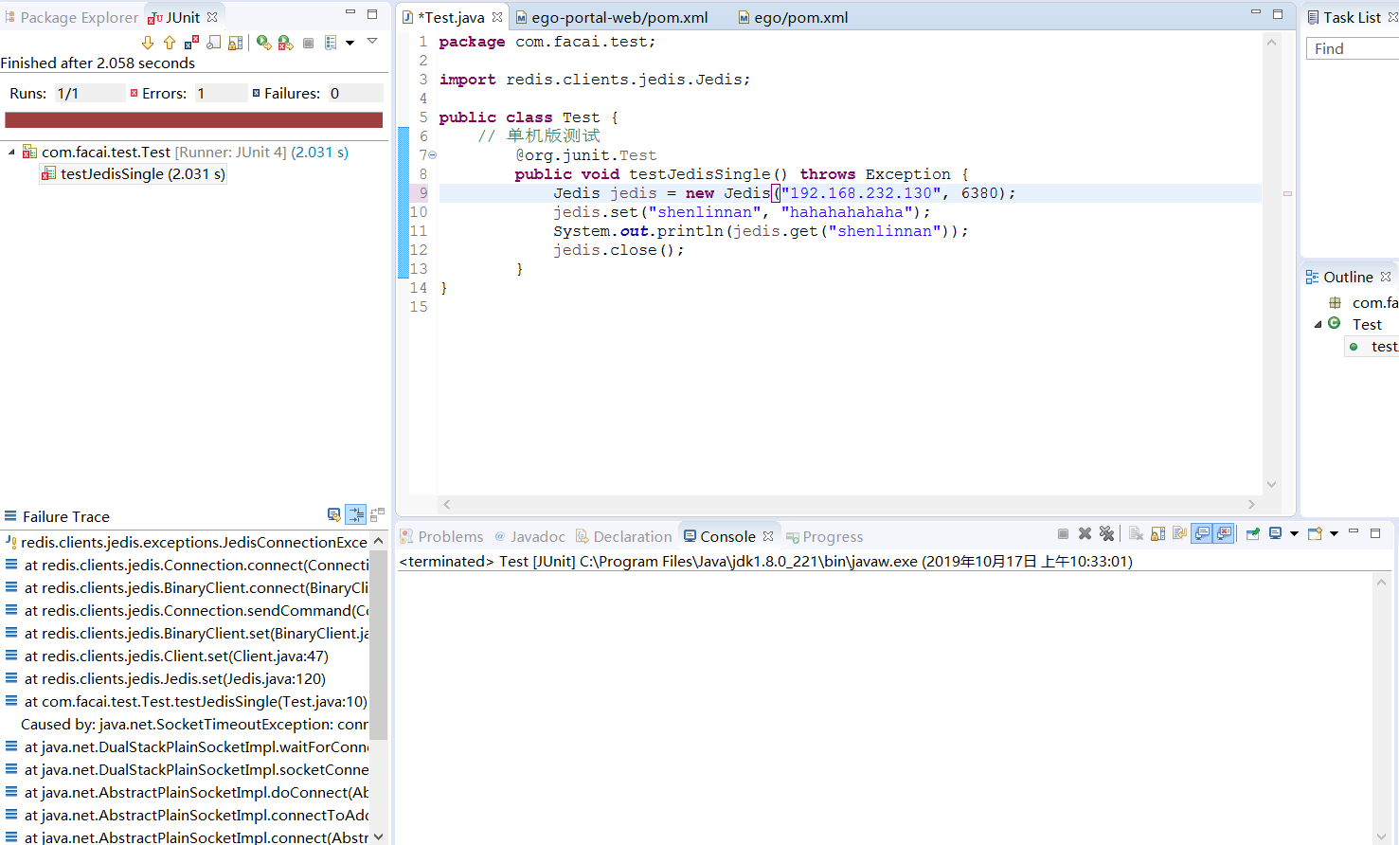Switch to Javadoc tab
This screenshot has width=1399, height=845.
point(529,536)
